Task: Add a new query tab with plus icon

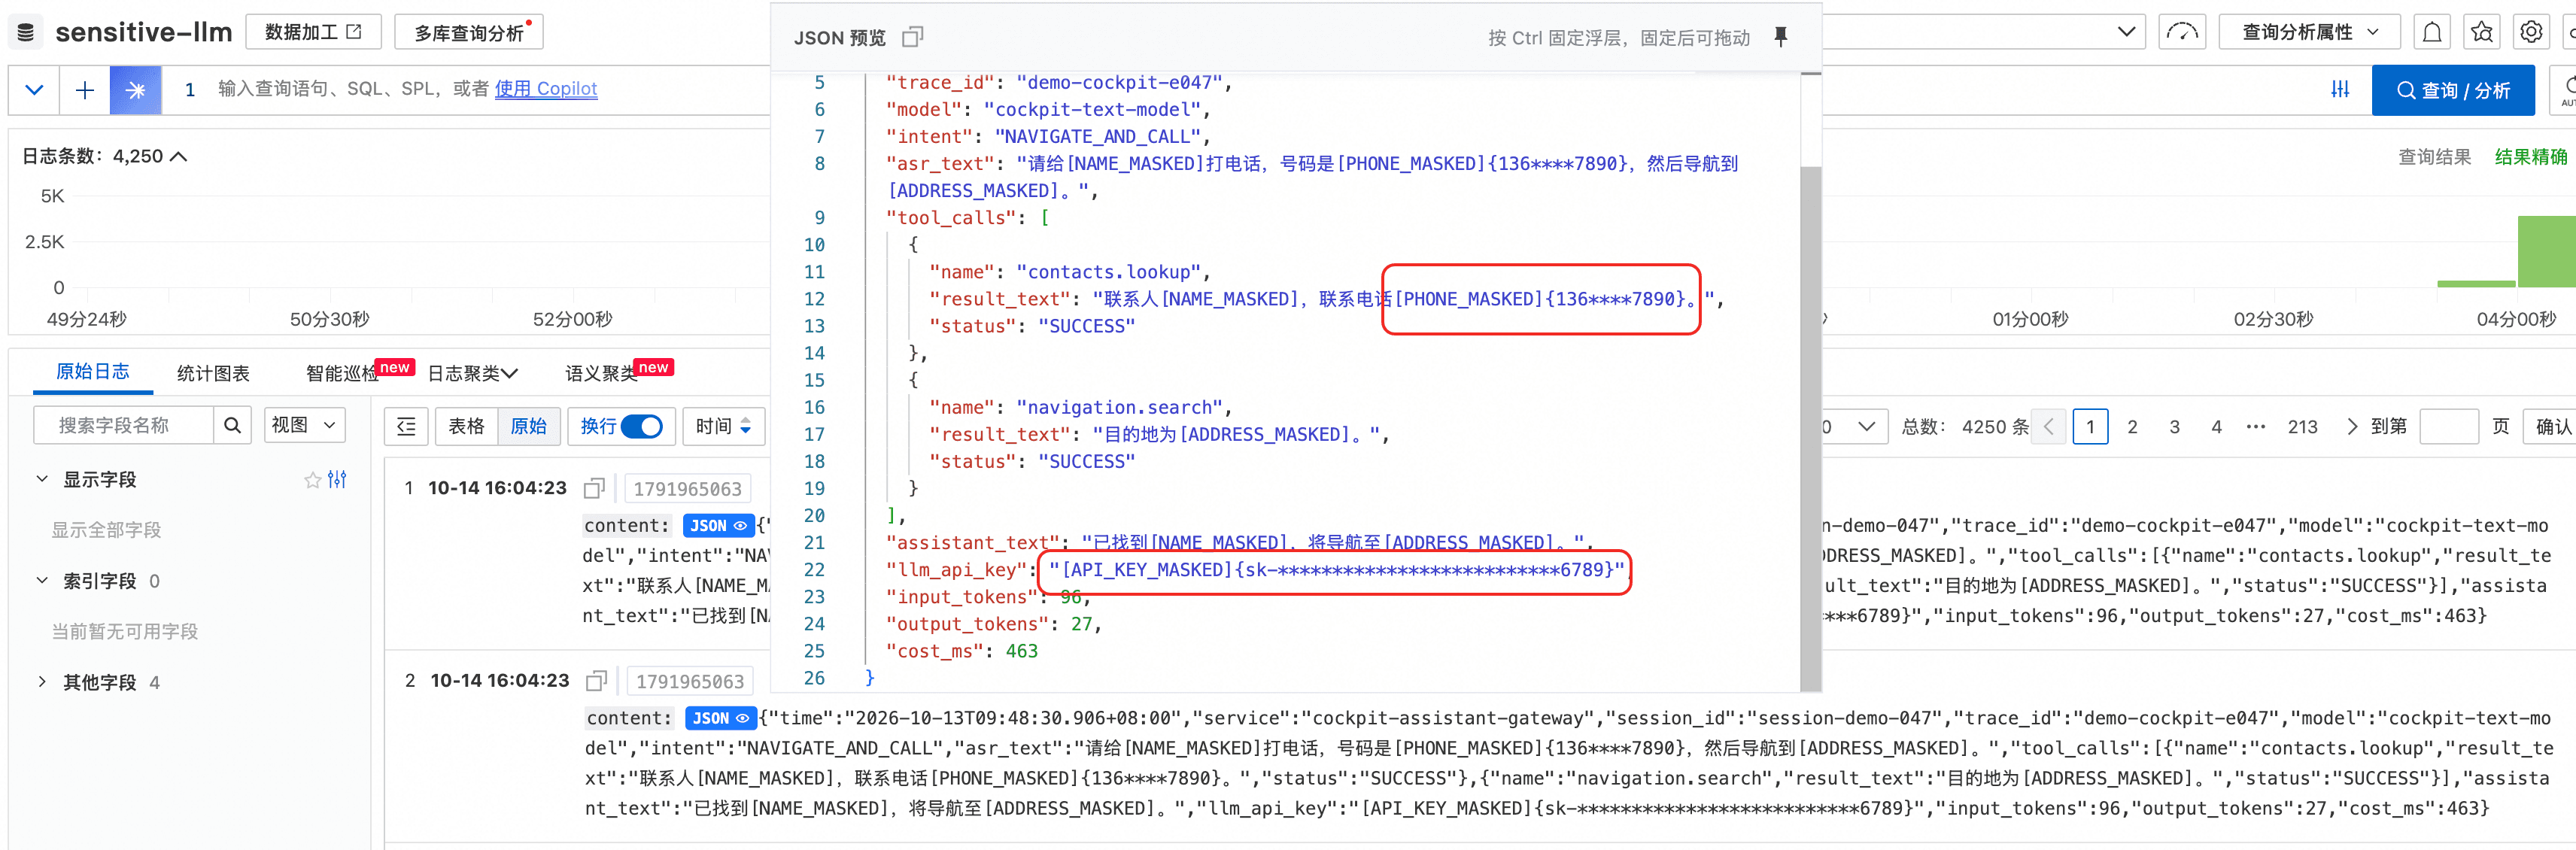Action: tap(85, 90)
